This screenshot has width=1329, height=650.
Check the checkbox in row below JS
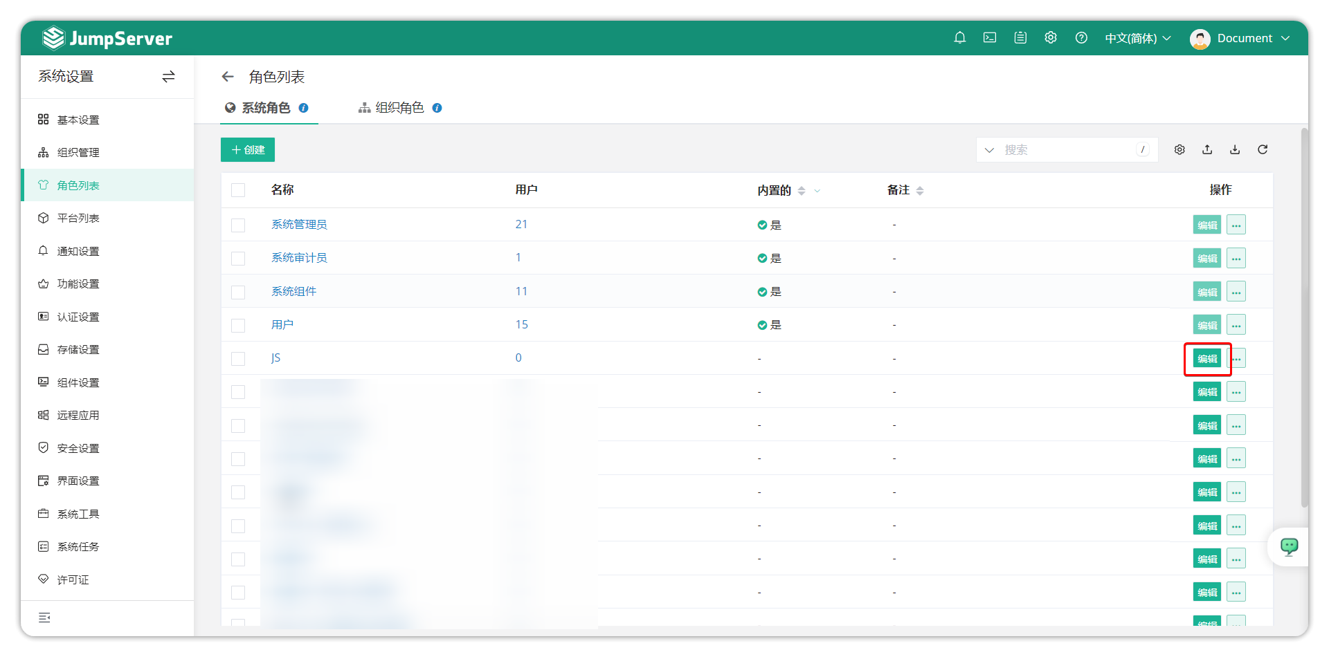238,392
